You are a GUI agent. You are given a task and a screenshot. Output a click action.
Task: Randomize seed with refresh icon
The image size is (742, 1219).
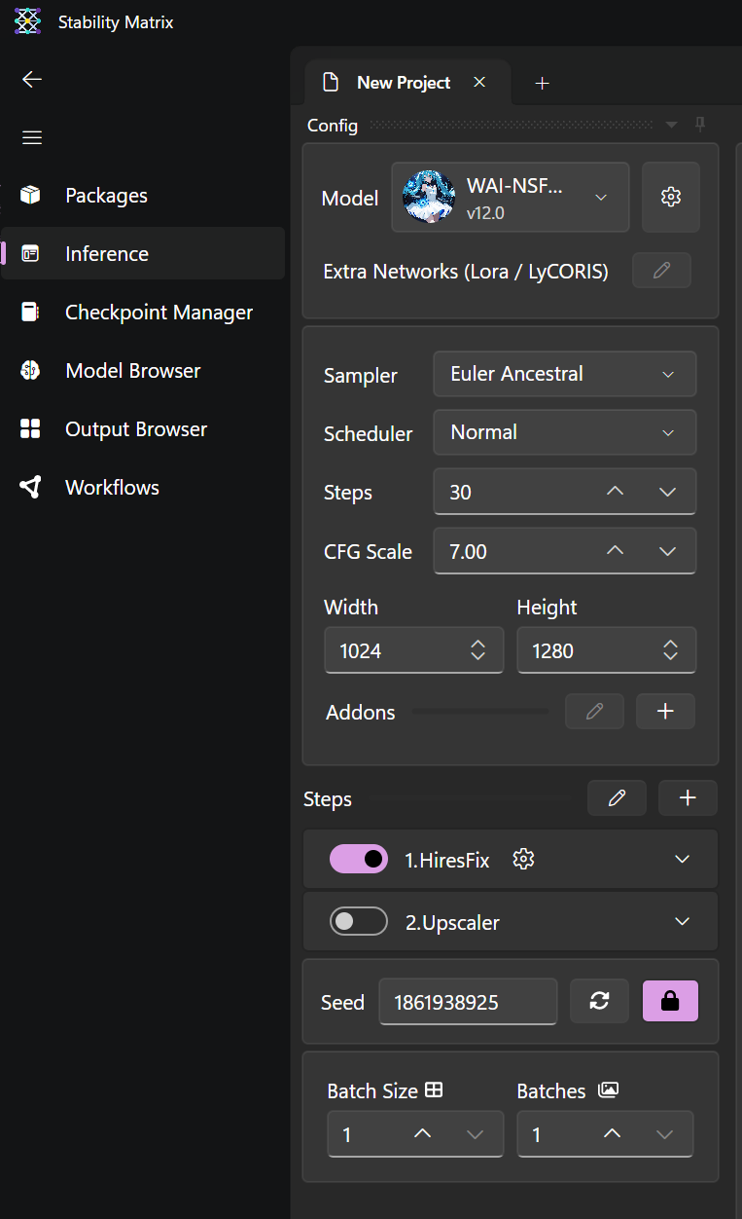pyautogui.click(x=599, y=1001)
